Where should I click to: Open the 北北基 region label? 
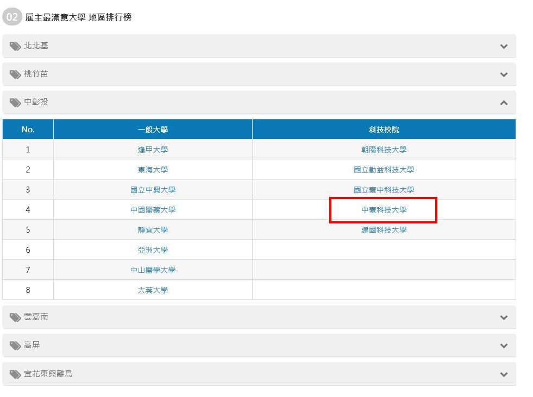(x=36, y=46)
